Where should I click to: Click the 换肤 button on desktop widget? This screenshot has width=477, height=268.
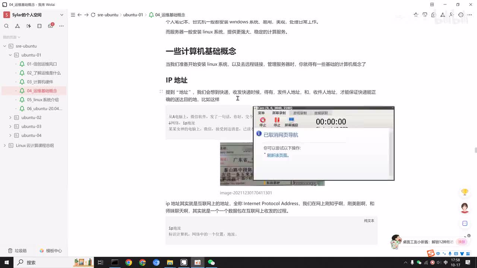click(x=462, y=242)
